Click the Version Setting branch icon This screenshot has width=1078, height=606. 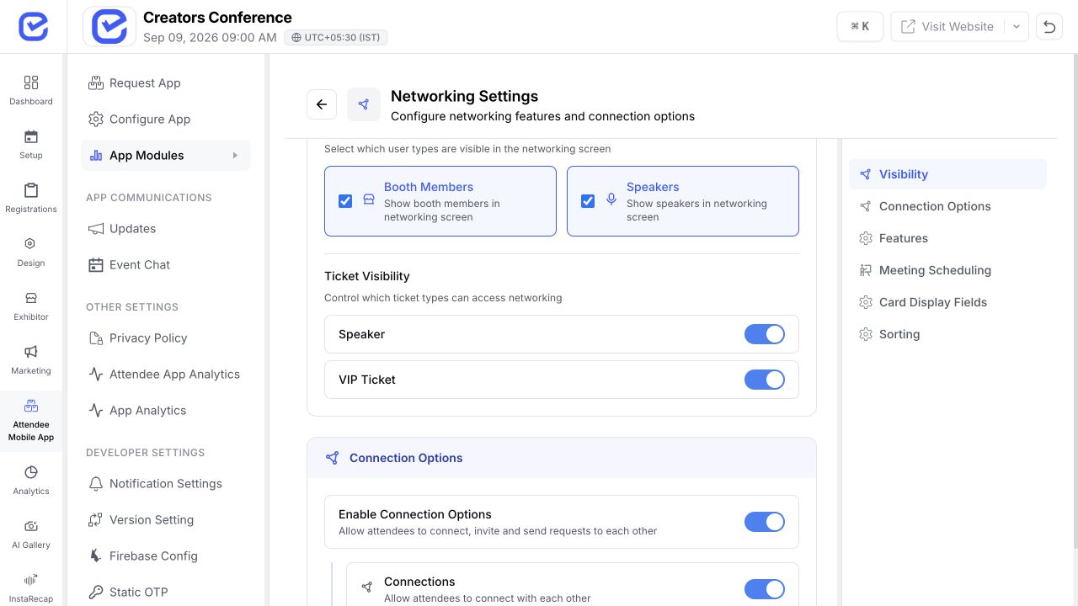coord(96,519)
